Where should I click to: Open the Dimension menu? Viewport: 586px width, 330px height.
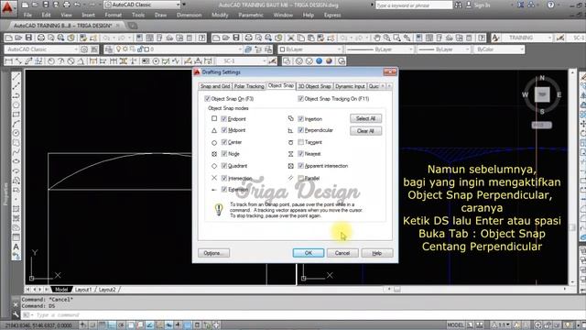[190, 15]
